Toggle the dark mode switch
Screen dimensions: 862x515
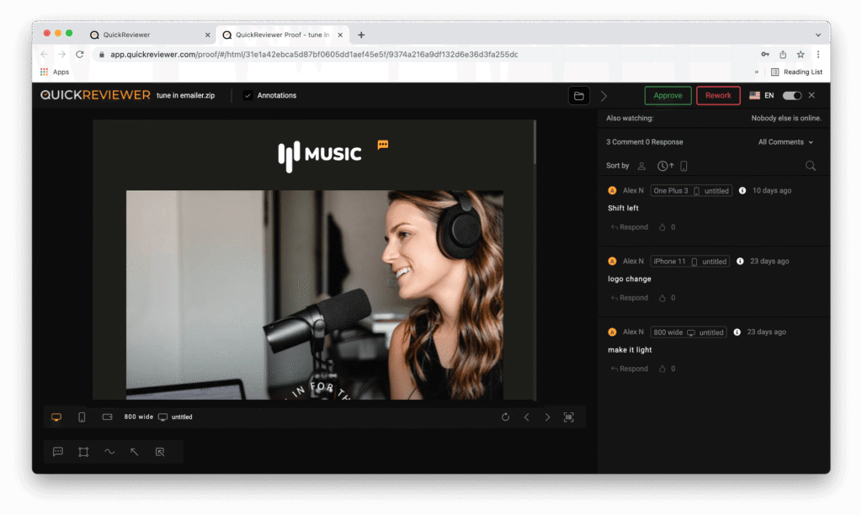coord(791,96)
